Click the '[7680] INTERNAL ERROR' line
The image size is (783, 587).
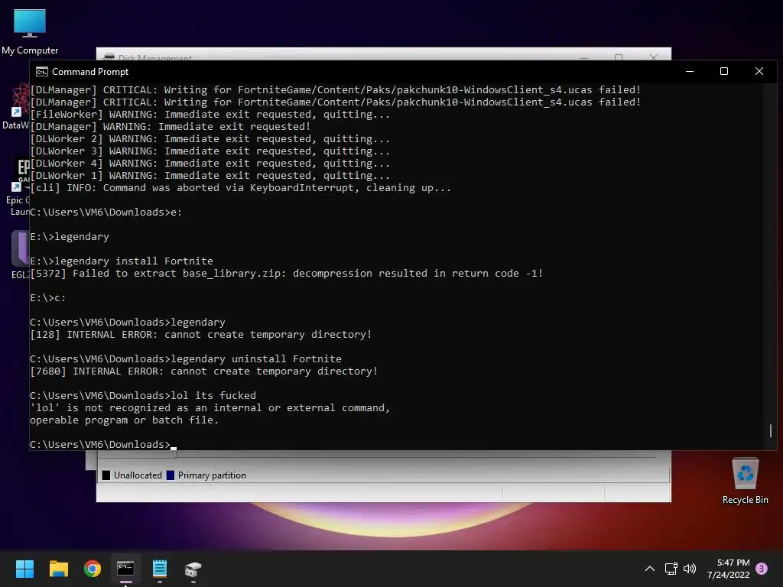click(x=203, y=371)
